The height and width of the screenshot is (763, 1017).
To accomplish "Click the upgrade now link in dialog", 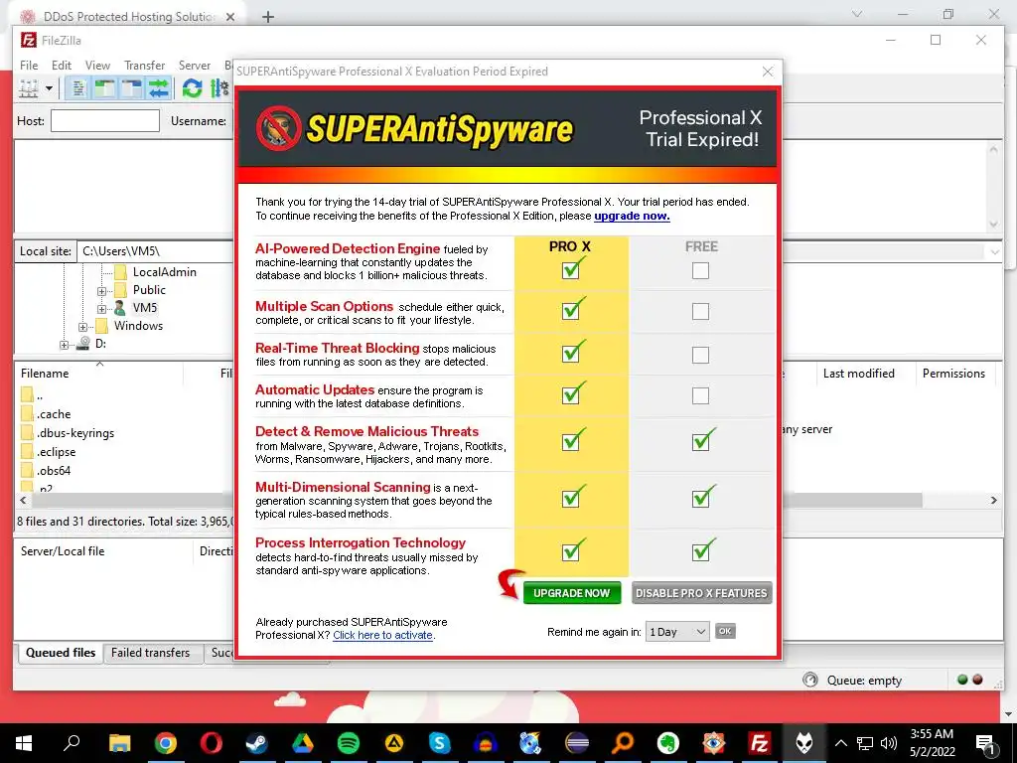I will [x=632, y=216].
